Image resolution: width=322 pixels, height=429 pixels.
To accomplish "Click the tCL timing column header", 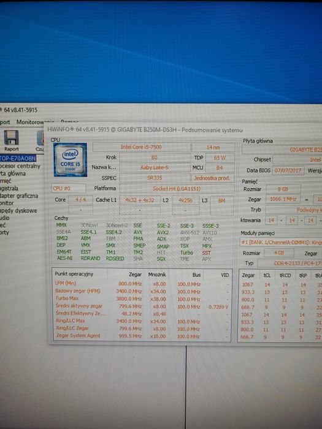I will [267, 275].
